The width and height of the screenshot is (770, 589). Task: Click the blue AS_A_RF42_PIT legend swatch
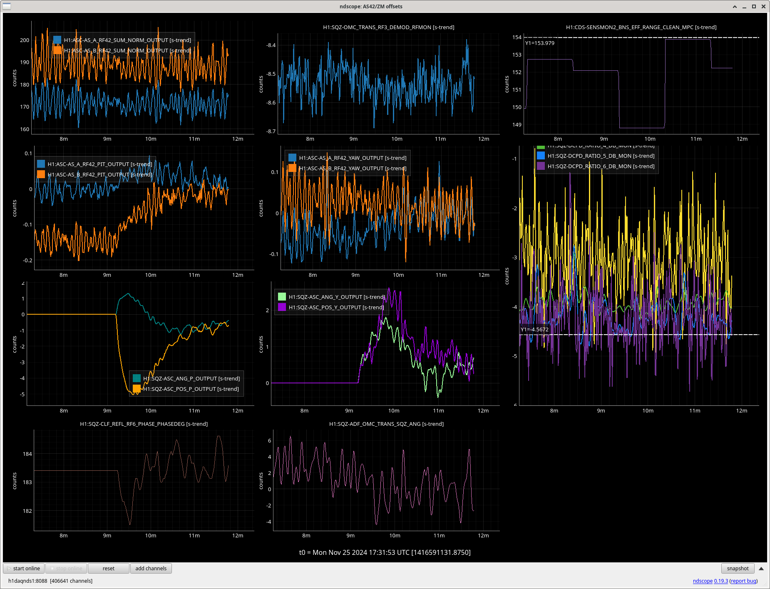41,164
